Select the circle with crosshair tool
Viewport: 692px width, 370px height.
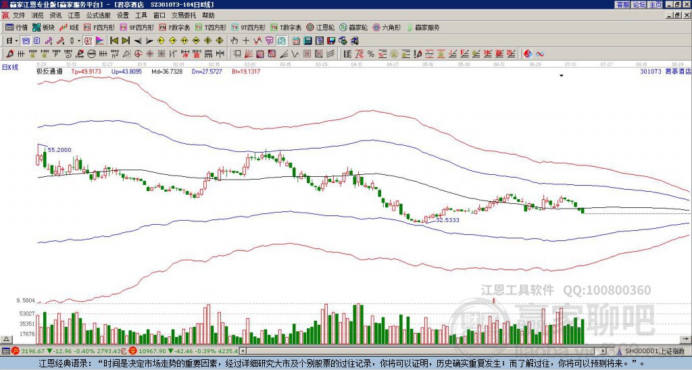coord(138,54)
